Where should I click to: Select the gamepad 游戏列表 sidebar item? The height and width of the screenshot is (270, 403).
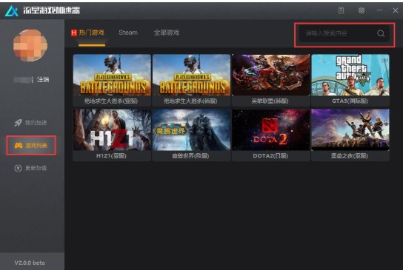click(31, 146)
